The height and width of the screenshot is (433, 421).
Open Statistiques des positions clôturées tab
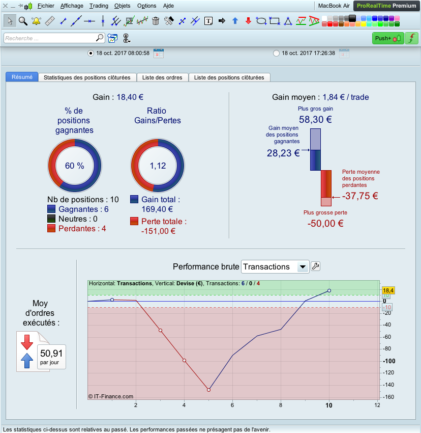pos(87,77)
